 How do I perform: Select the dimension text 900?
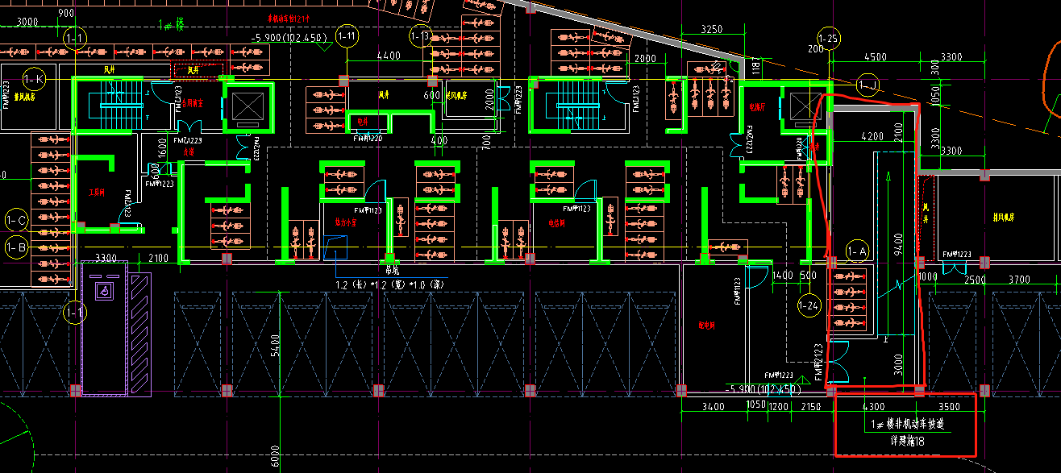pyautogui.click(x=66, y=14)
